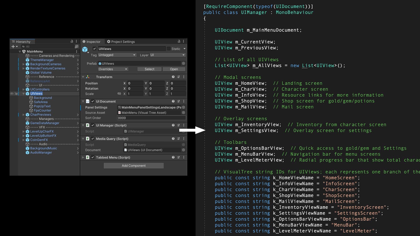Toggle the Static checkbox for UIViews
This screenshot has height=236, width=420.
click(168, 49)
